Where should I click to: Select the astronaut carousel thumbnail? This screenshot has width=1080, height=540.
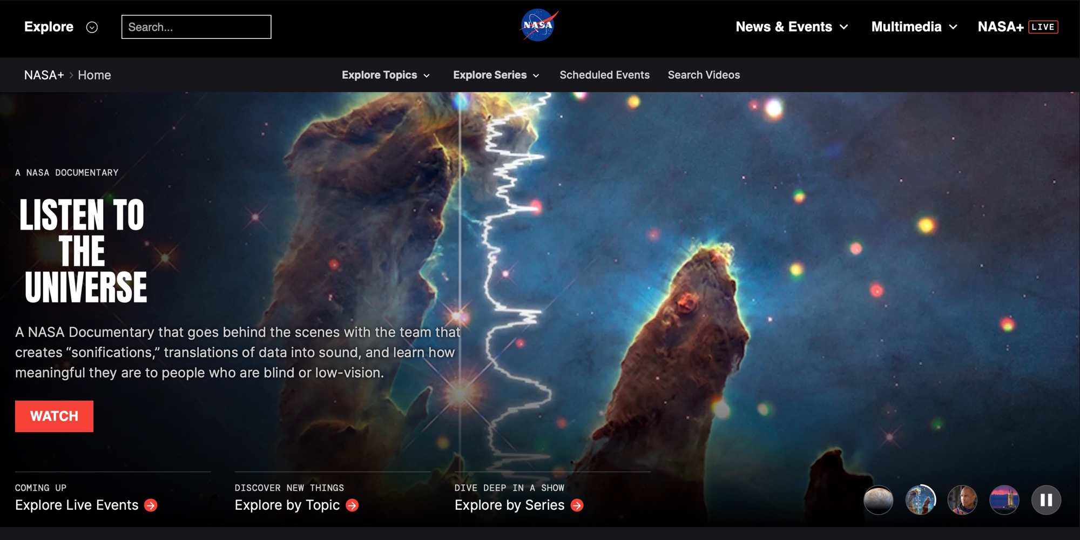click(963, 500)
